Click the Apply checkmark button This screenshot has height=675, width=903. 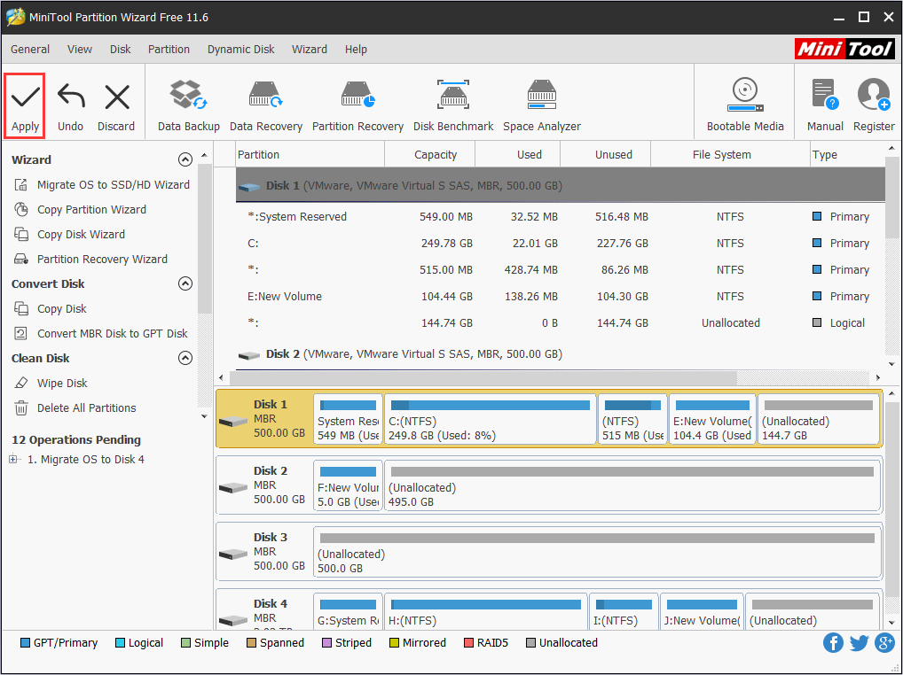click(x=26, y=105)
